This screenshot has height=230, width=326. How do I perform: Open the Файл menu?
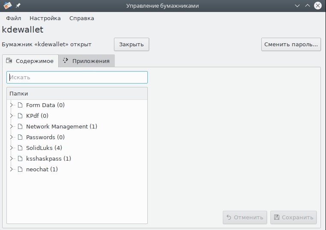14,18
